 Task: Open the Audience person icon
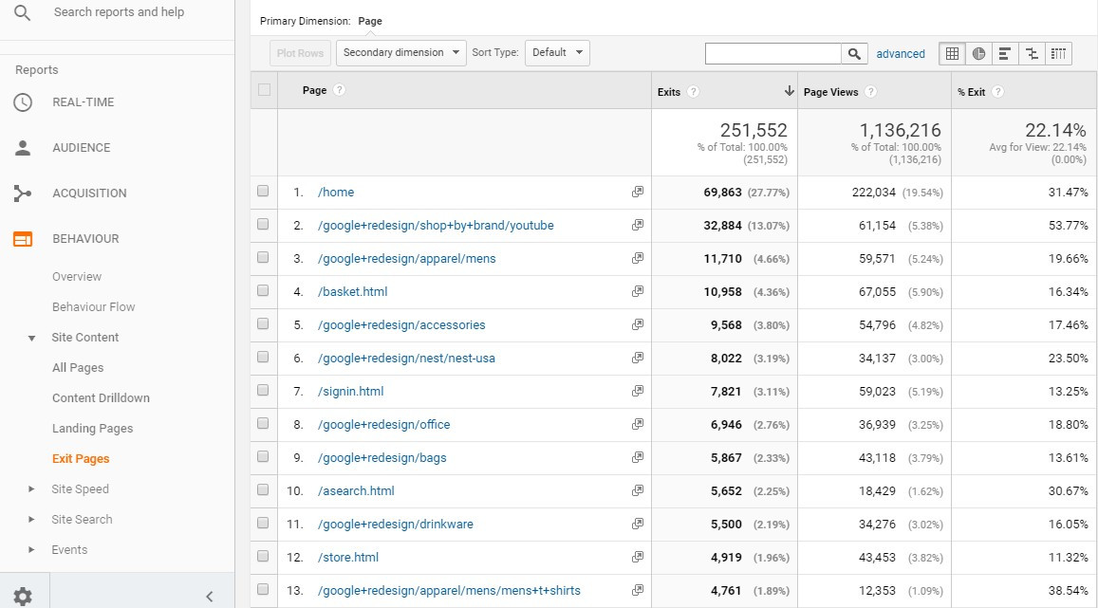click(x=23, y=148)
